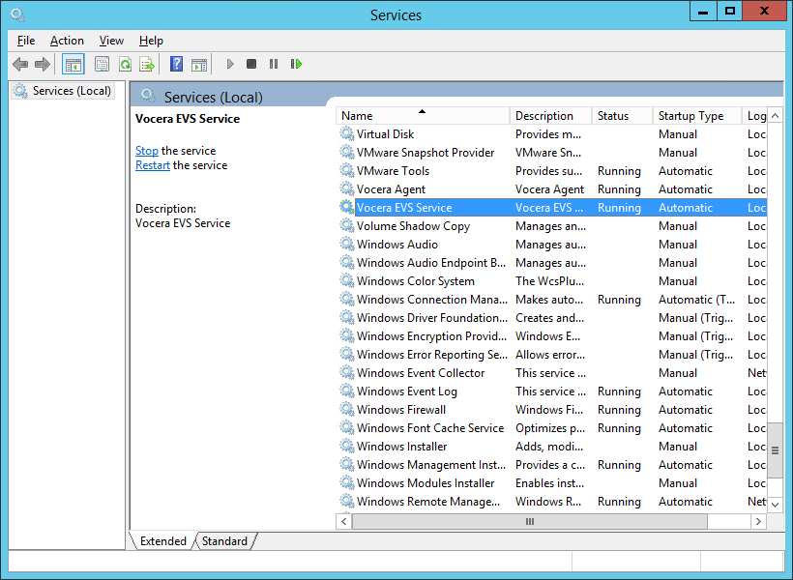
Task: Open Help with the blue question mark icon
Action: coord(176,65)
